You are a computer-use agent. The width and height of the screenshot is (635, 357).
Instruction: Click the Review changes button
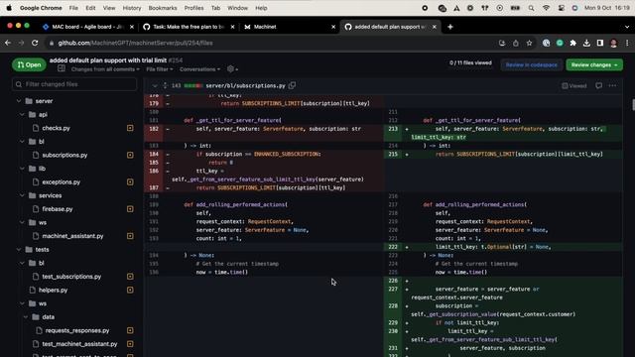pos(594,64)
